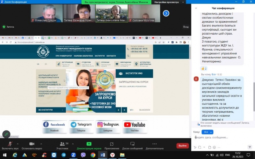Image resolution: width=255 pixels, height=159 pixels.
Task: Unmute microphone with Включить звук
Action: click(x=10, y=144)
